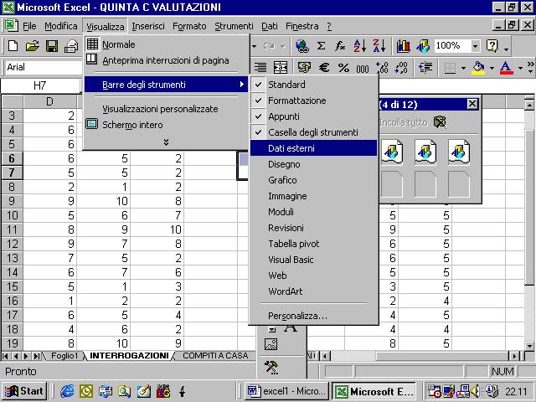Enable the Moduli toolbar

313,212
